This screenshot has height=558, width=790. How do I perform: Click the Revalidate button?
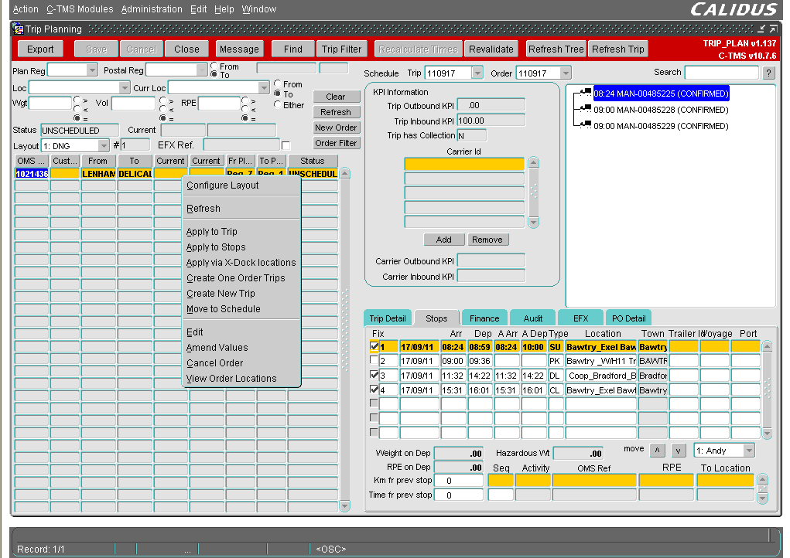coord(491,49)
